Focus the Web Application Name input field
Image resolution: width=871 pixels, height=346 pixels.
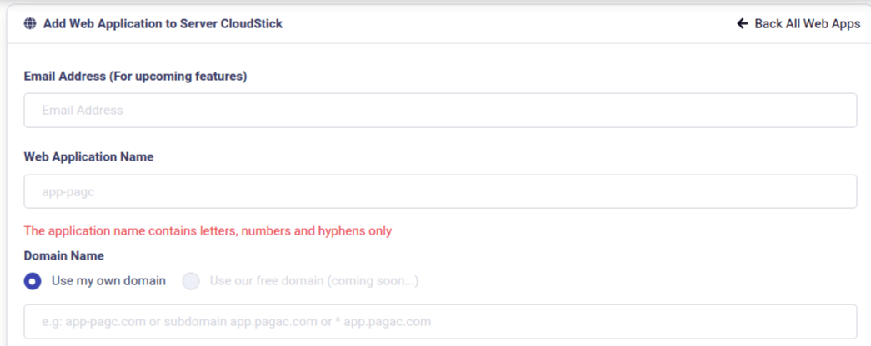[440, 191]
